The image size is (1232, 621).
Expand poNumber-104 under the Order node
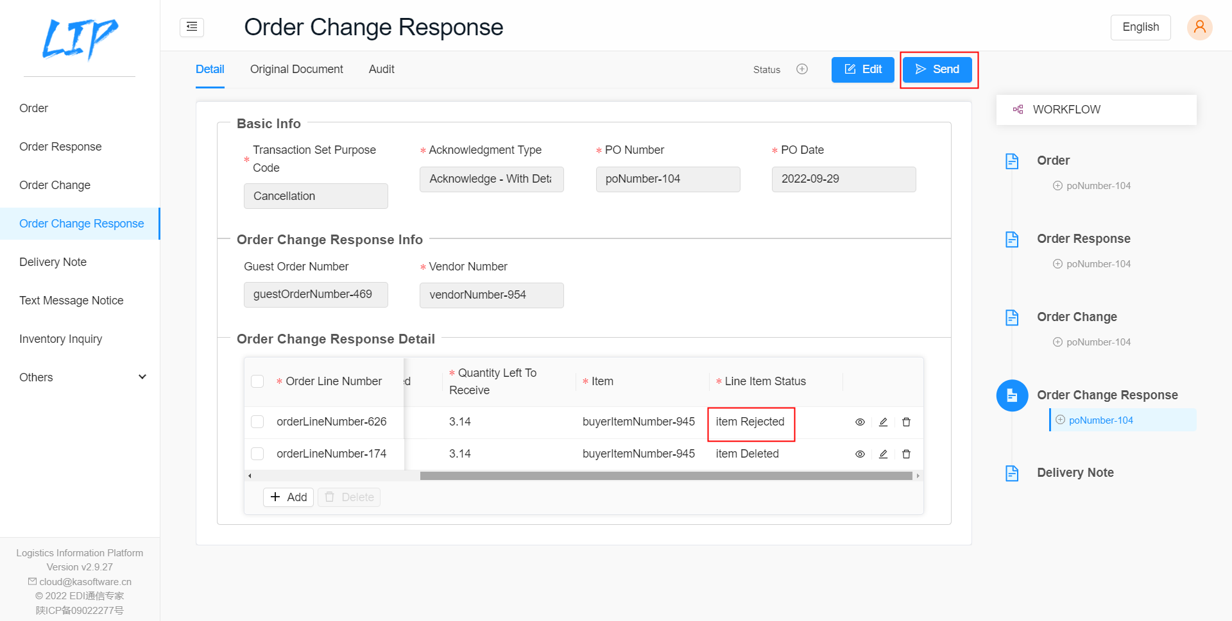click(x=1057, y=185)
